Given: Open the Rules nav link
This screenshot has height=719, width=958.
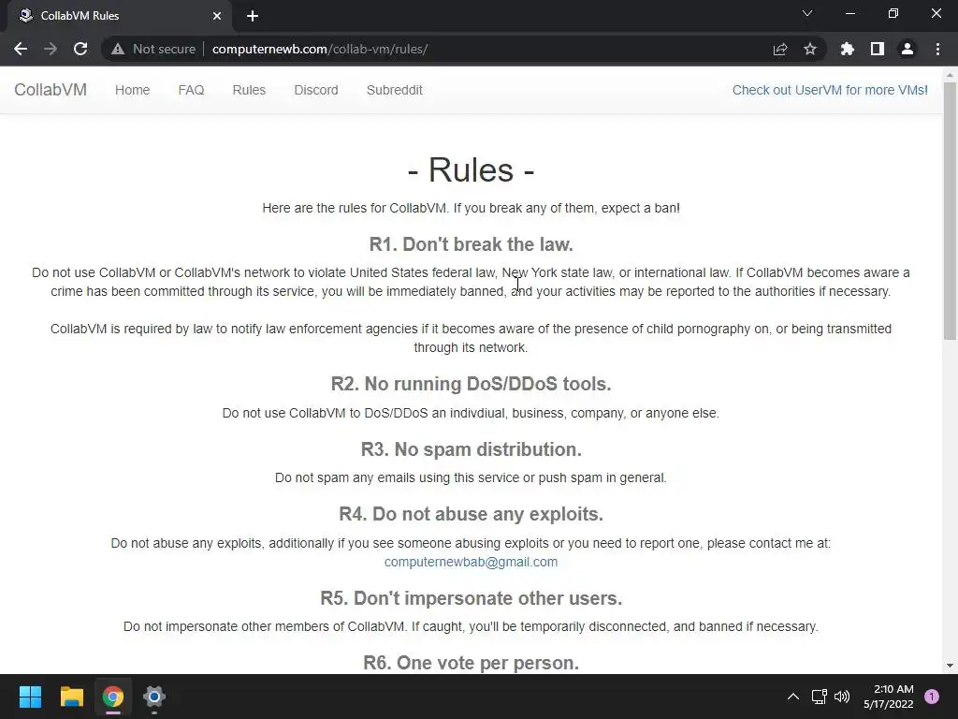Looking at the screenshot, I should pos(249,90).
